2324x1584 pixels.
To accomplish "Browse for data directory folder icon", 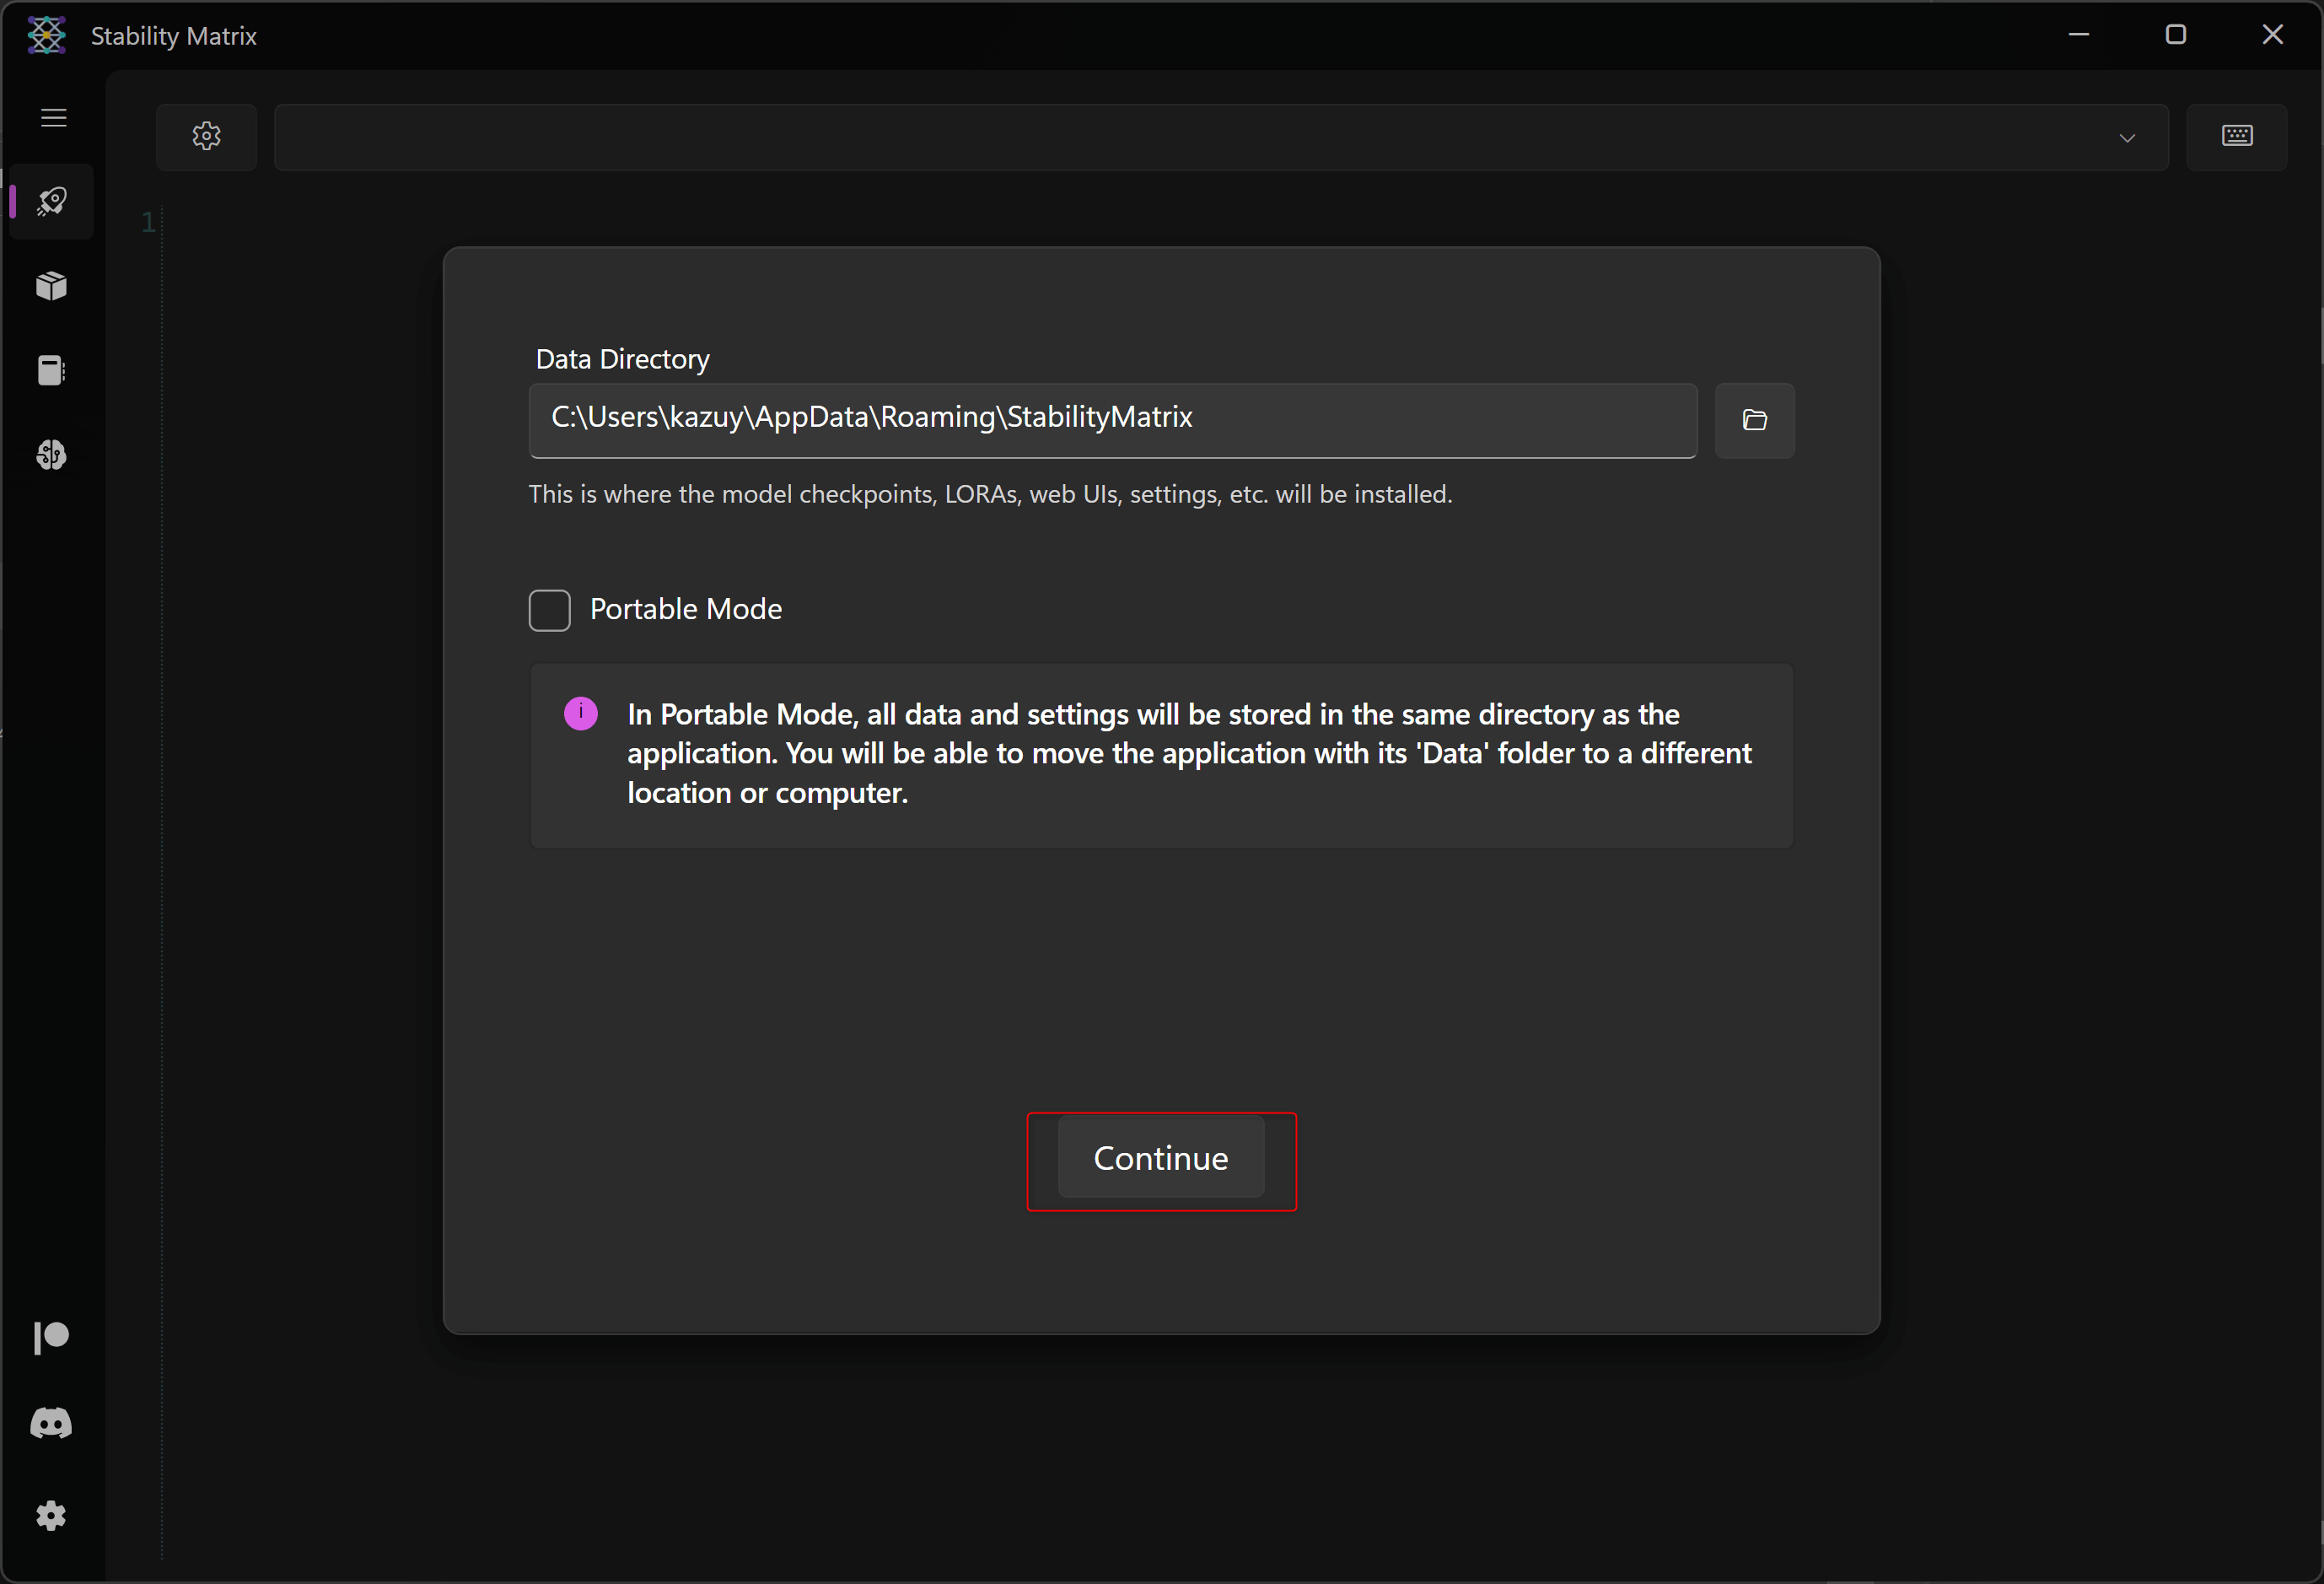I will (x=1754, y=420).
